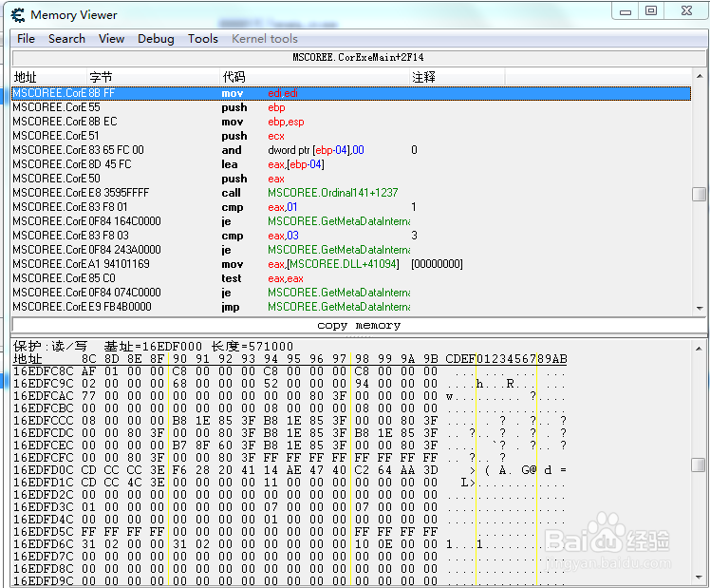The width and height of the screenshot is (710, 588).
Task: Open the View menu
Action: pos(111,39)
